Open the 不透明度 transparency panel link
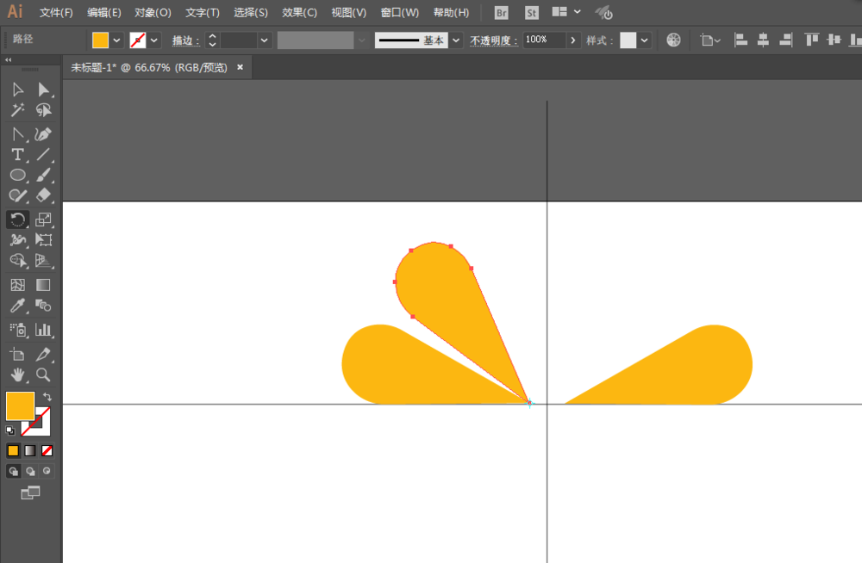This screenshot has height=563, width=862. point(494,40)
